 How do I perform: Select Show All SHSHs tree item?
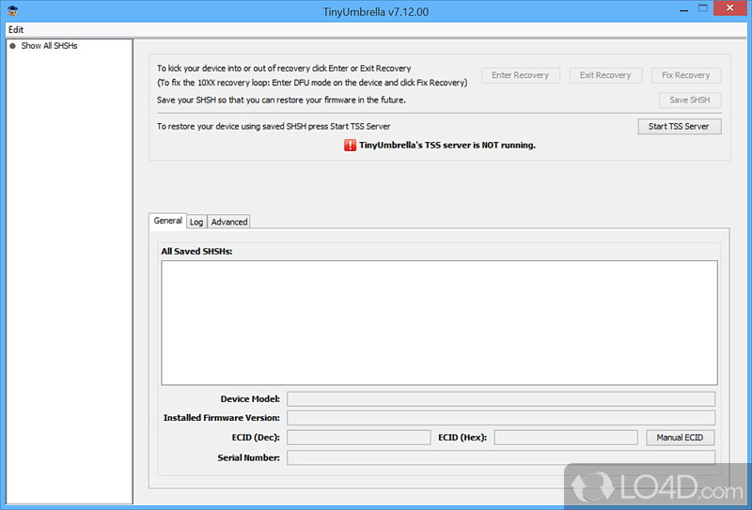(x=49, y=46)
